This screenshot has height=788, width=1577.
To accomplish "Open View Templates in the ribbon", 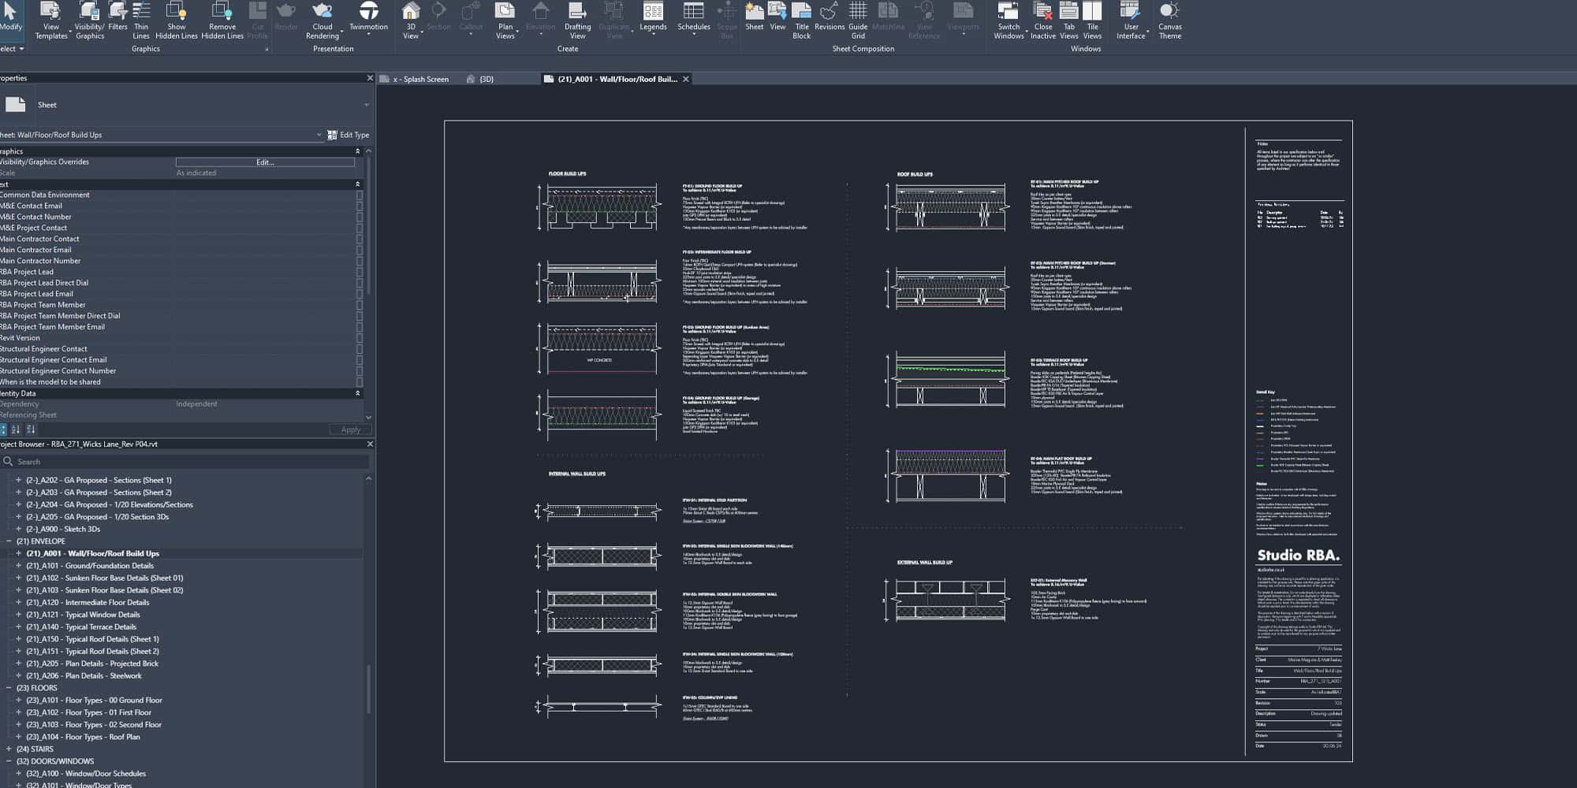I will pyautogui.click(x=51, y=21).
